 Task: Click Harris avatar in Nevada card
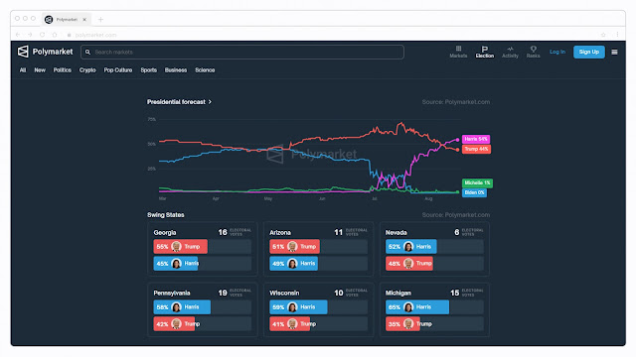(x=408, y=247)
